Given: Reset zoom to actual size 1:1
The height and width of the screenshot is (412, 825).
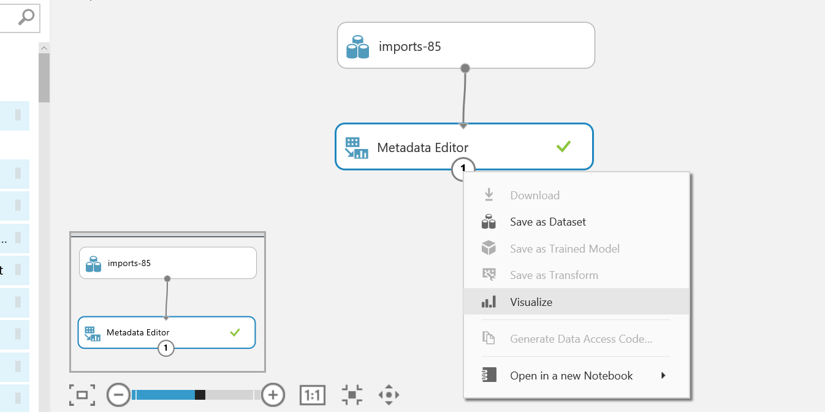Looking at the screenshot, I should pyautogui.click(x=312, y=394).
